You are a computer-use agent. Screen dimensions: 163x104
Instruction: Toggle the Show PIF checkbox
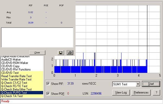(48, 83)
